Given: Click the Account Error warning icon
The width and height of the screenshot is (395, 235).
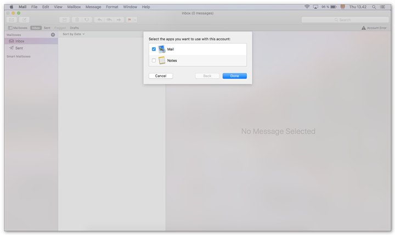Looking at the screenshot, I should (x=363, y=28).
